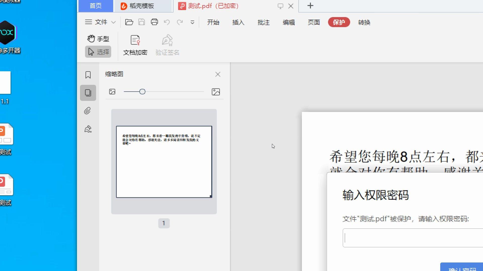Click the print icon in the toolbar
Viewport: 483px width, 271px height.
154,22
